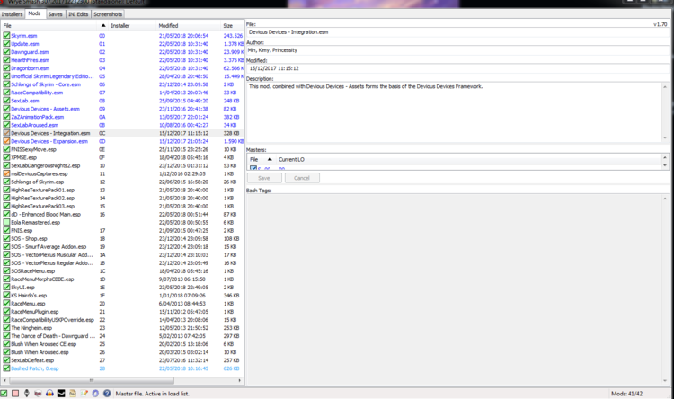Select Dragonborn.esm row
674x399 pixels.
(122, 68)
